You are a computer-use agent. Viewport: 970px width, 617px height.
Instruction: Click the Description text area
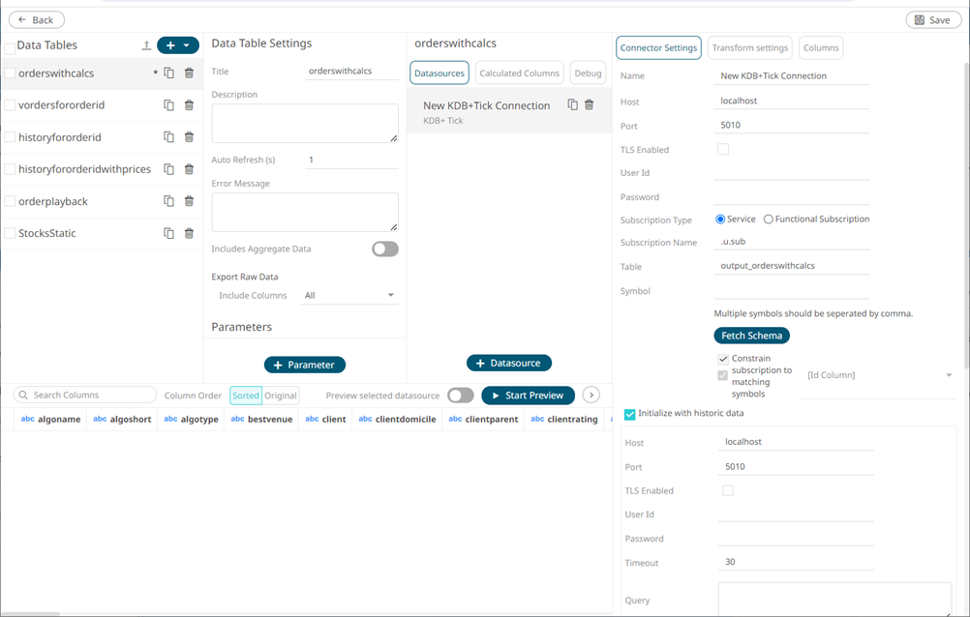tap(305, 124)
